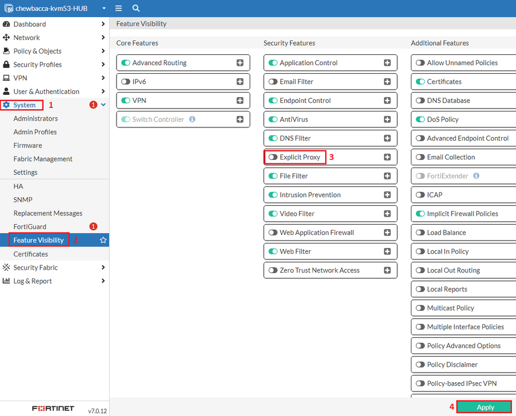The width and height of the screenshot is (516, 416).
Task: Open the Administrators submenu item
Action: point(35,118)
